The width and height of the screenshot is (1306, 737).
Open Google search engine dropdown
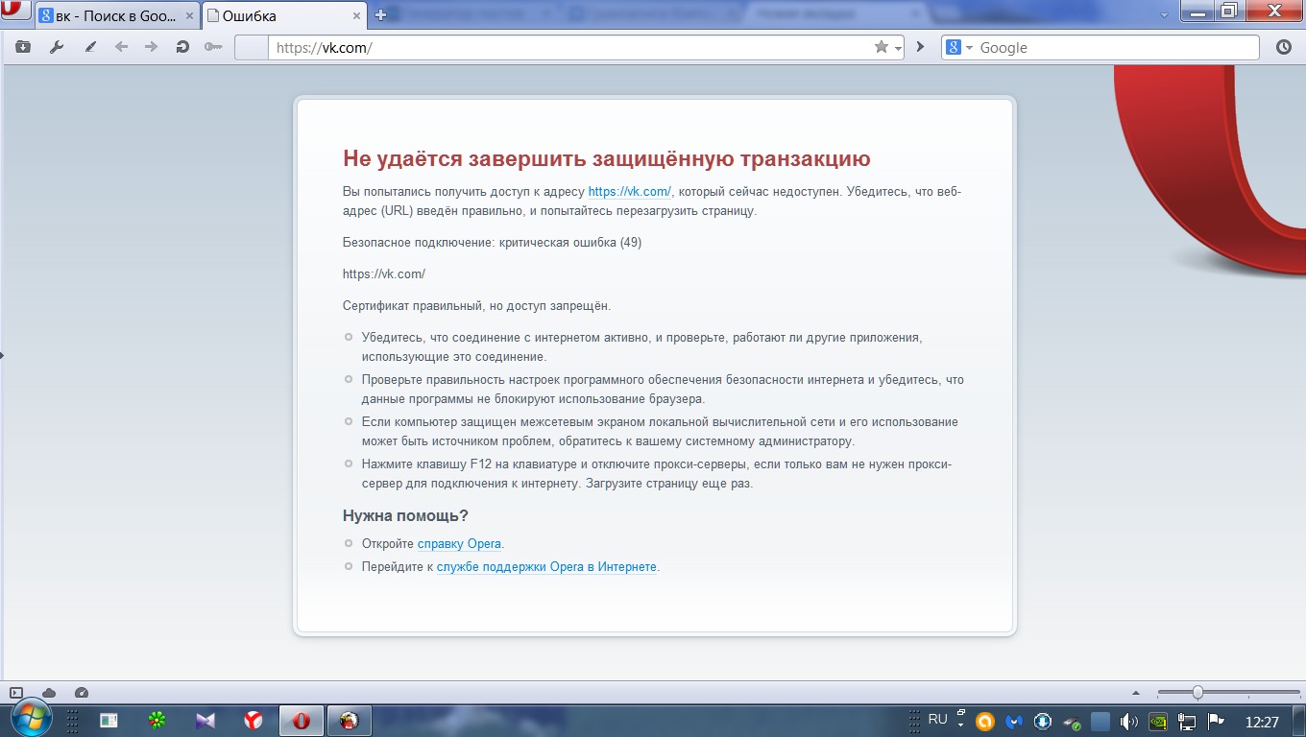click(968, 48)
